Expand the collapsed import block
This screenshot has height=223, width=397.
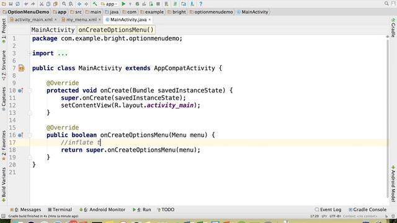pyautogui.click(x=30, y=53)
